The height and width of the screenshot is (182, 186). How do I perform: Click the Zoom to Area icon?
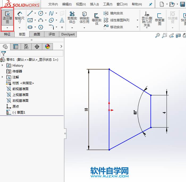click(164, 35)
